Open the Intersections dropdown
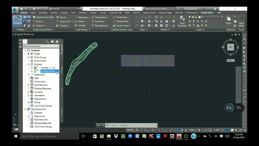Image resolution: width=259 pixels, height=146 pixels. coord(100,17)
